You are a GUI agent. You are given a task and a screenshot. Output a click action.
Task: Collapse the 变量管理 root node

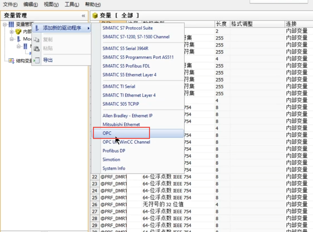pos(5,24)
